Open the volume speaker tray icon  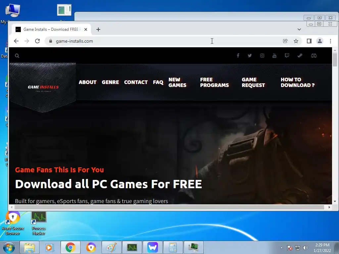(306, 248)
